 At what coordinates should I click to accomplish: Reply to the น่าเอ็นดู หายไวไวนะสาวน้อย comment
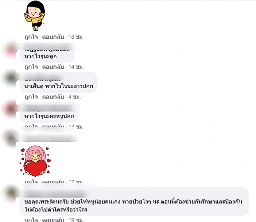pos(53,97)
